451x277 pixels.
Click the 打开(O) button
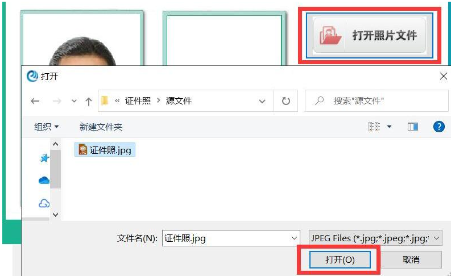pyautogui.click(x=340, y=260)
